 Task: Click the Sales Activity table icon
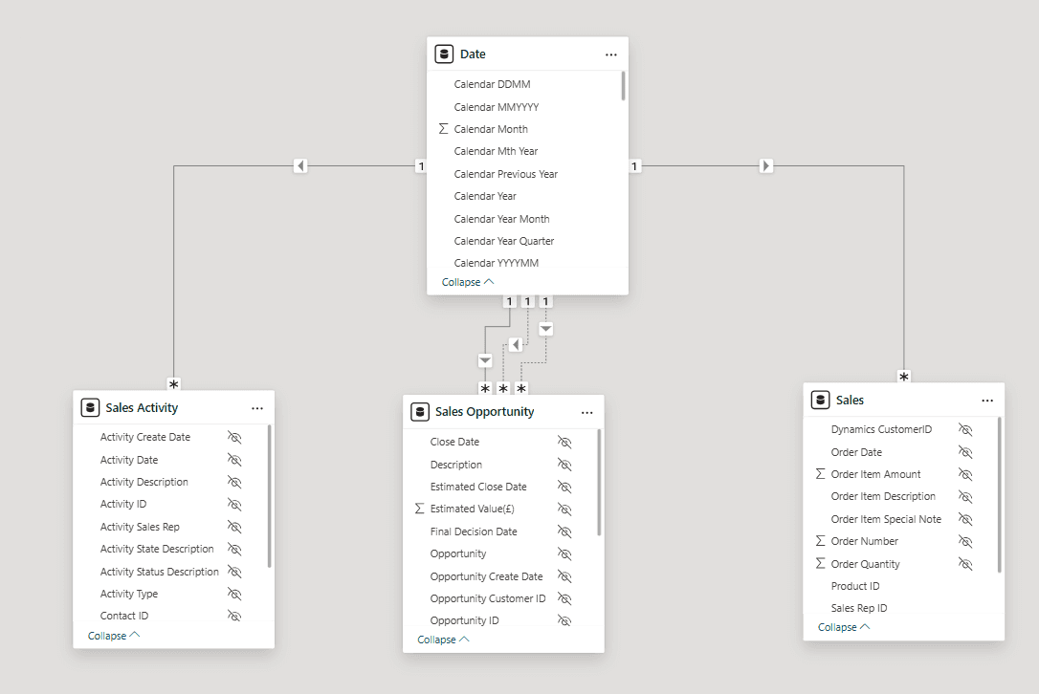tap(91, 408)
